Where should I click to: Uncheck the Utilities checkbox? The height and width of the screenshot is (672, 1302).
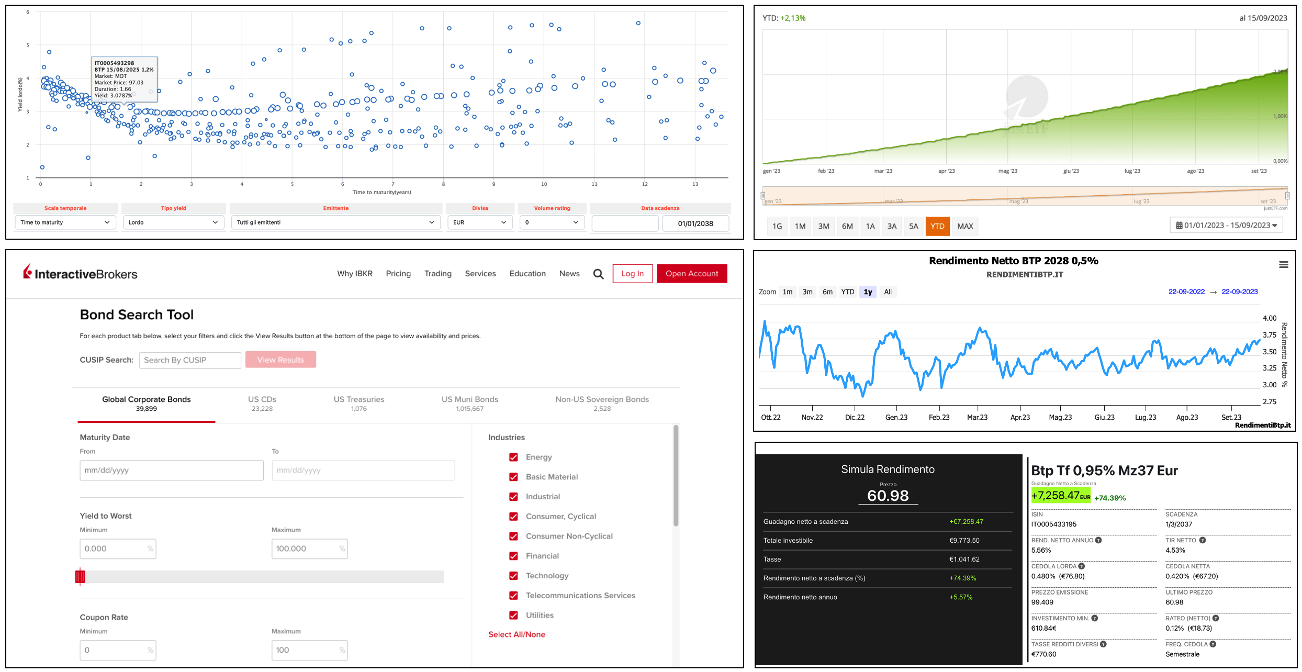pos(513,615)
